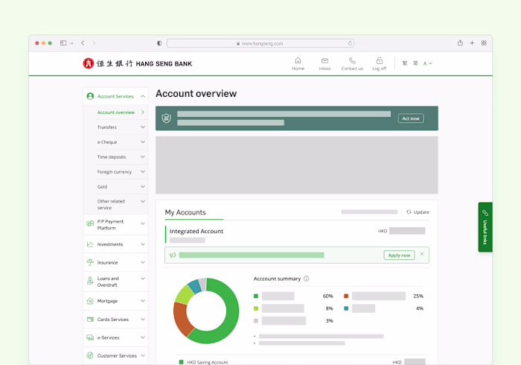Image resolution: width=521 pixels, height=365 pixels.
Task: Click the P.P Payment Platform icon
Action: (90, 223)
